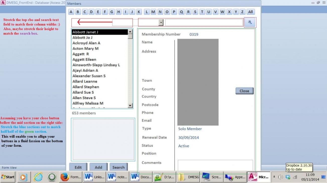Viewport: 327px width, 183px height.
Task: Select Aggett R in the member list
Action: (100, 54)
